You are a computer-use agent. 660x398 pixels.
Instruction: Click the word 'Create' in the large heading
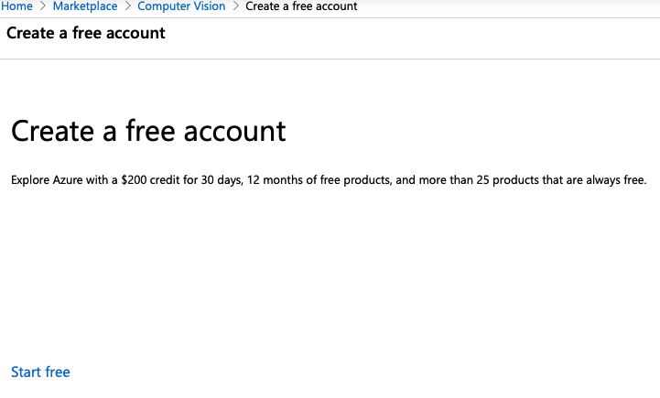(51, 131)
